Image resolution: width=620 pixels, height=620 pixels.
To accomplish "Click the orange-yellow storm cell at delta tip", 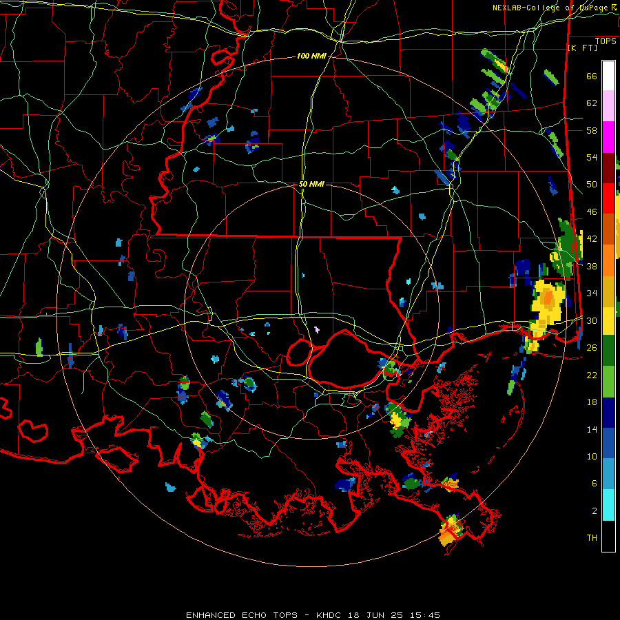I will click(450, 530).
